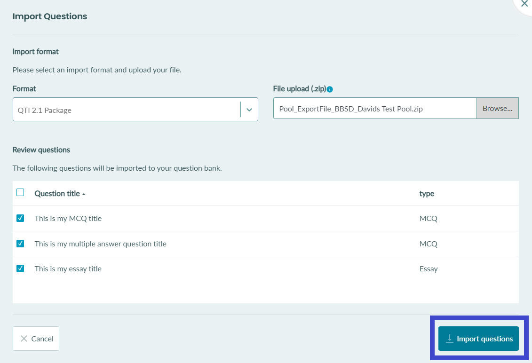The height and width of the screenshot is (363, 532).
Task: Click the Import questions button
Action: click(478, 339)
